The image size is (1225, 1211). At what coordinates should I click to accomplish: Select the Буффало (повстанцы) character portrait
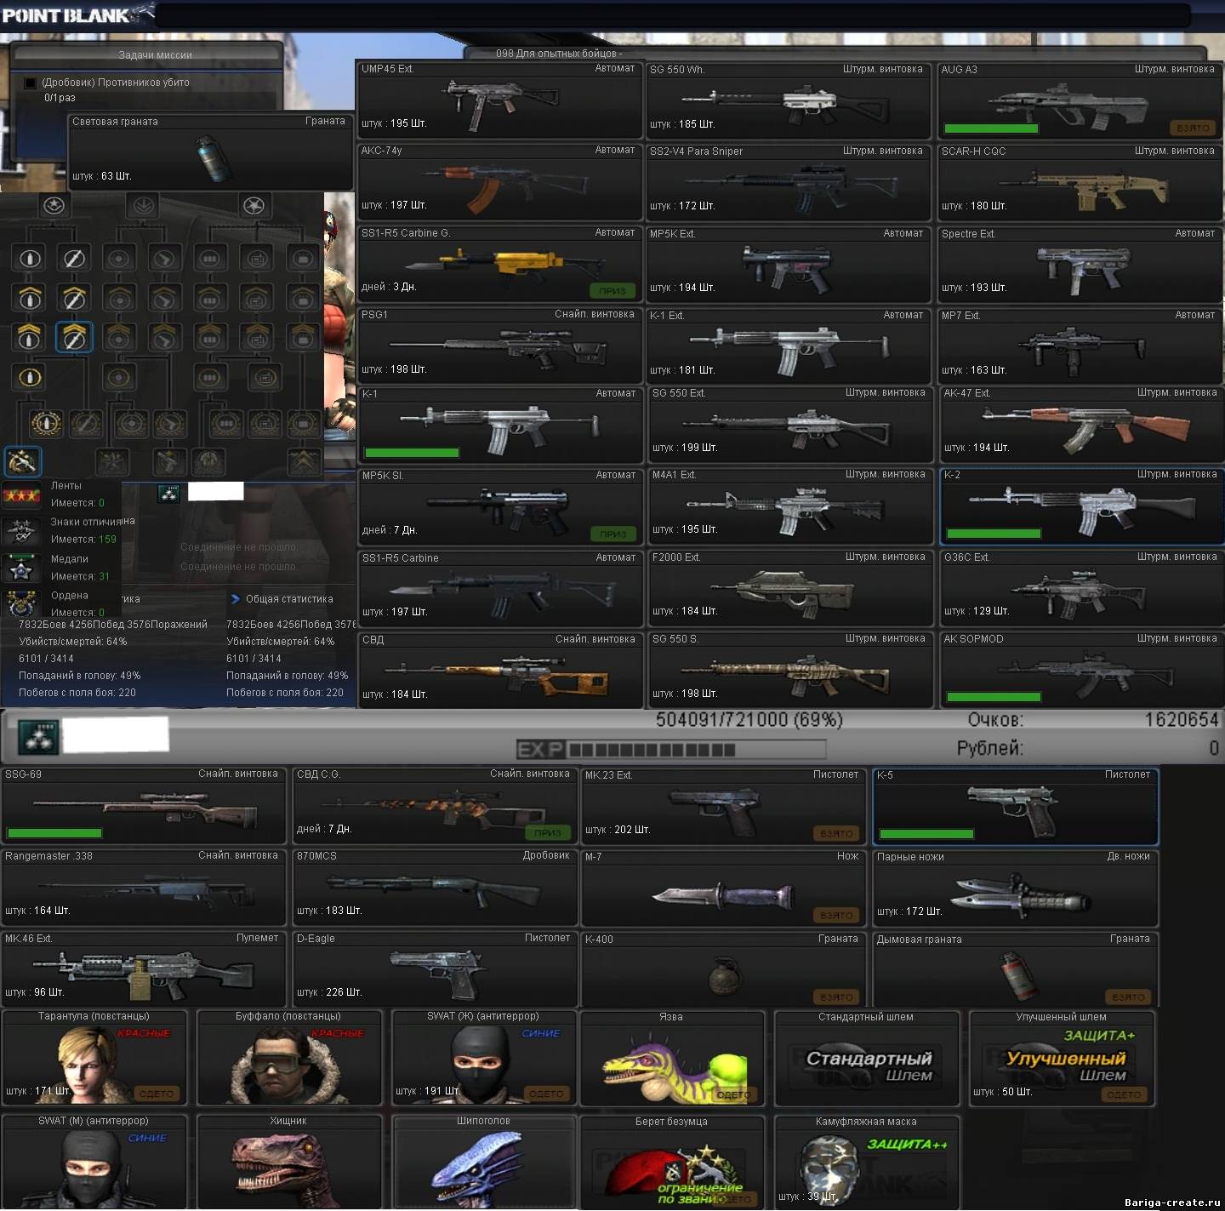click(x=288, y=1064)
